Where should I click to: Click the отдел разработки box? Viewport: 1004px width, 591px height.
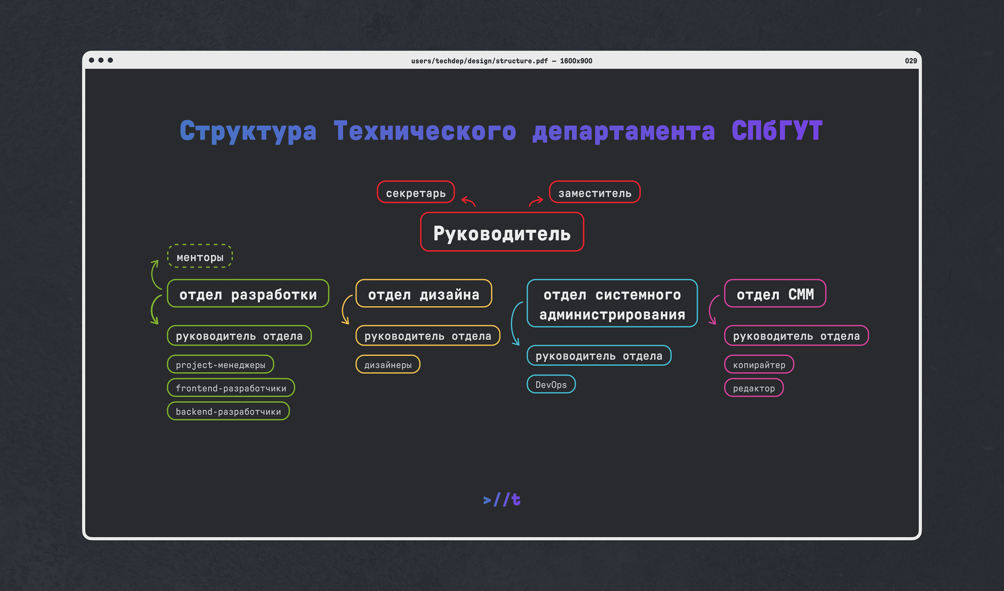pyautogui.click(x=248, y=294)
